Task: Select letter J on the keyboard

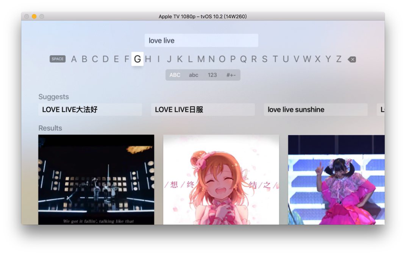Action: tap(169, 59)
